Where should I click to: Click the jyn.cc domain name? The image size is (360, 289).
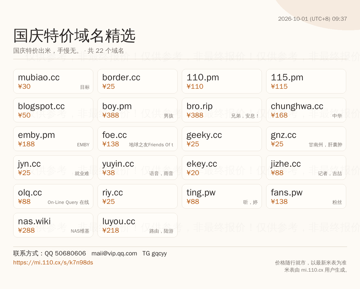[x=29, y=164]
